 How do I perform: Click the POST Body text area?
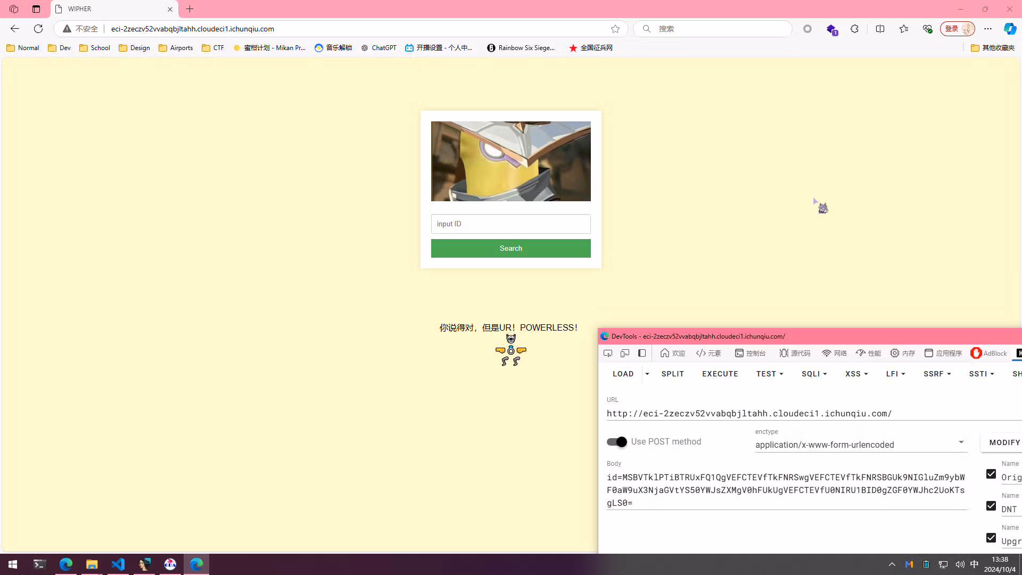coord(787,490)
